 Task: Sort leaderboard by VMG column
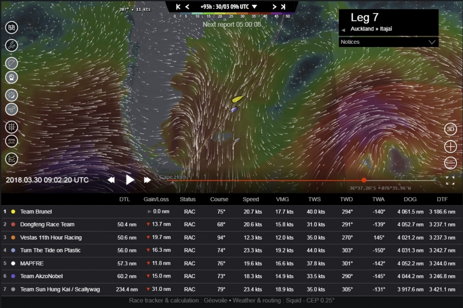click(282, 199)
